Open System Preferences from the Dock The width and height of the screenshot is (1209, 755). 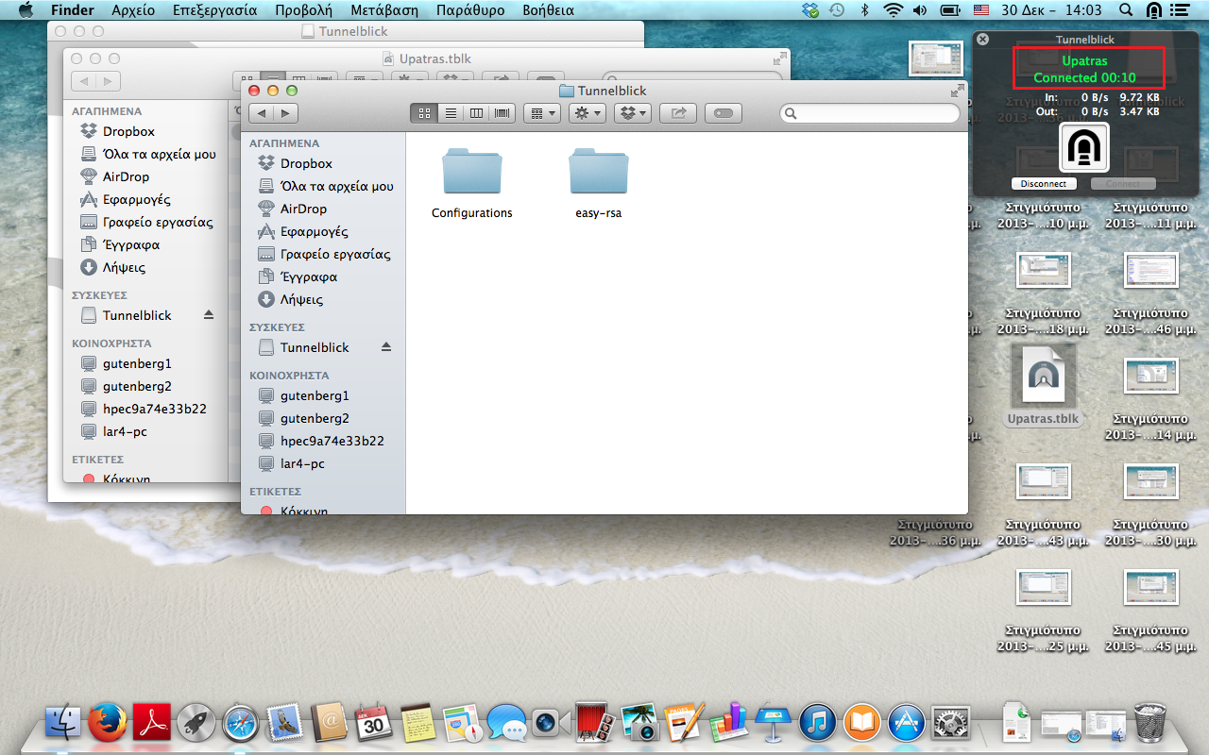point(951,723)
